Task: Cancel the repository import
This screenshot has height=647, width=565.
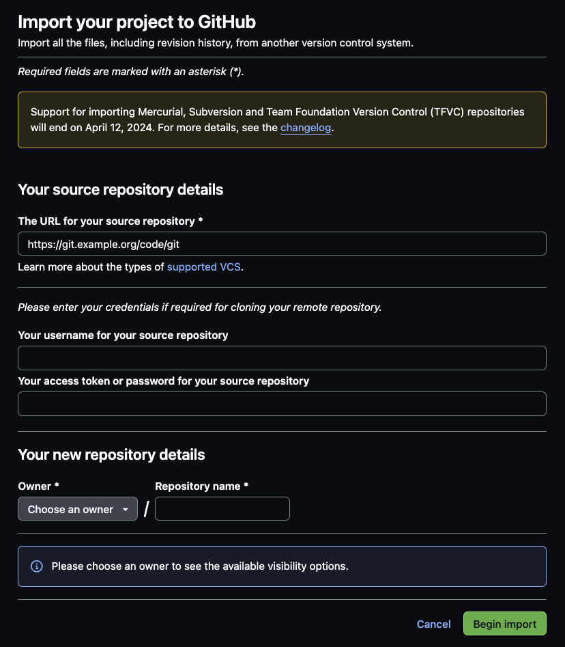Action: tap(434, 624)
